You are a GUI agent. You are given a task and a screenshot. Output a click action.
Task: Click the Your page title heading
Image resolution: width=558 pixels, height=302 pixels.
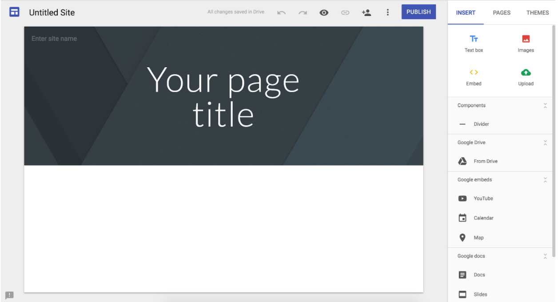(x=223, y=97)
